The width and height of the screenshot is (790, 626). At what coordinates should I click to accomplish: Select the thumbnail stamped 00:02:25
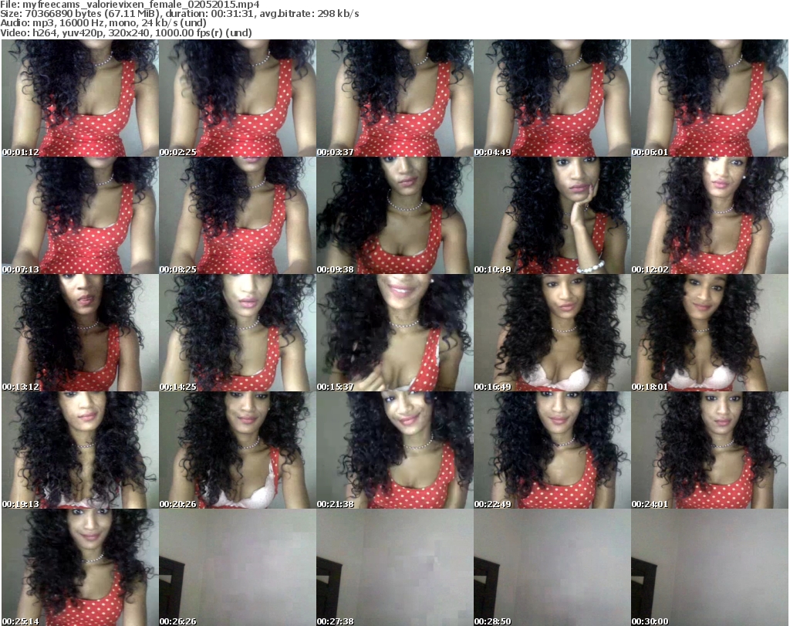coord(238,98)
